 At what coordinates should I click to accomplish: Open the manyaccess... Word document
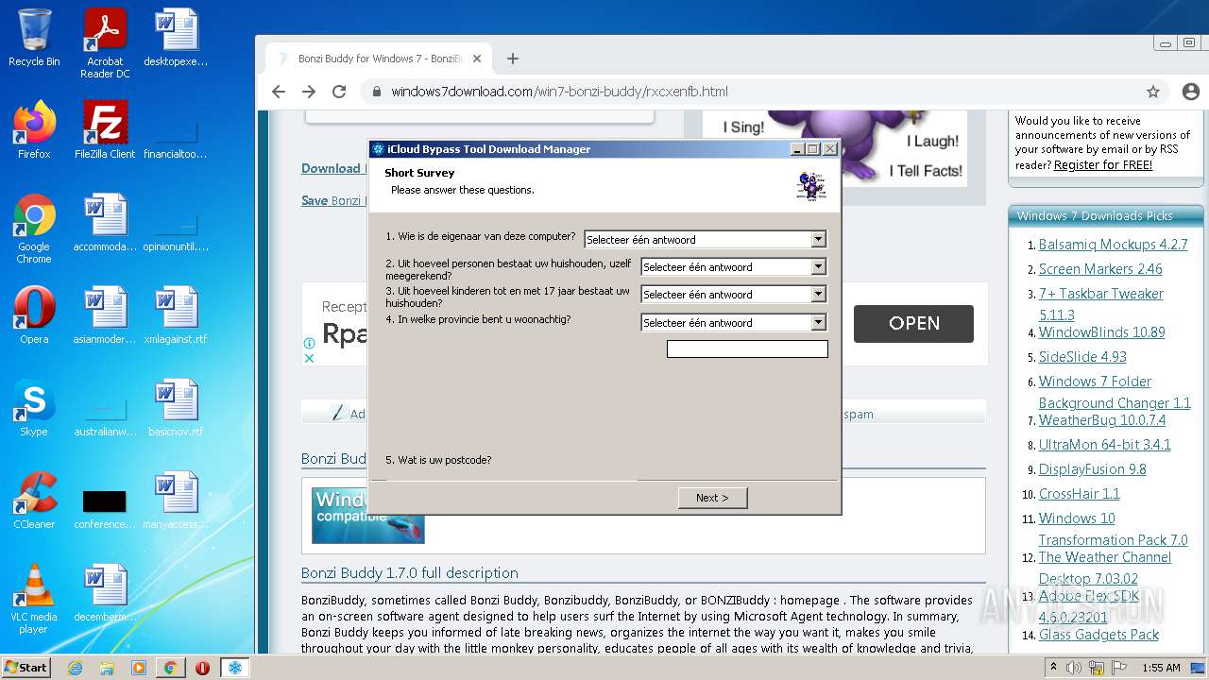(176, 501)
